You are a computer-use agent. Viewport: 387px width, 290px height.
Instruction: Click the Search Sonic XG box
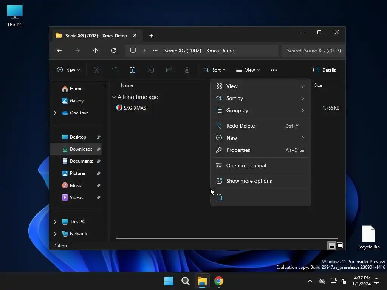313,51
